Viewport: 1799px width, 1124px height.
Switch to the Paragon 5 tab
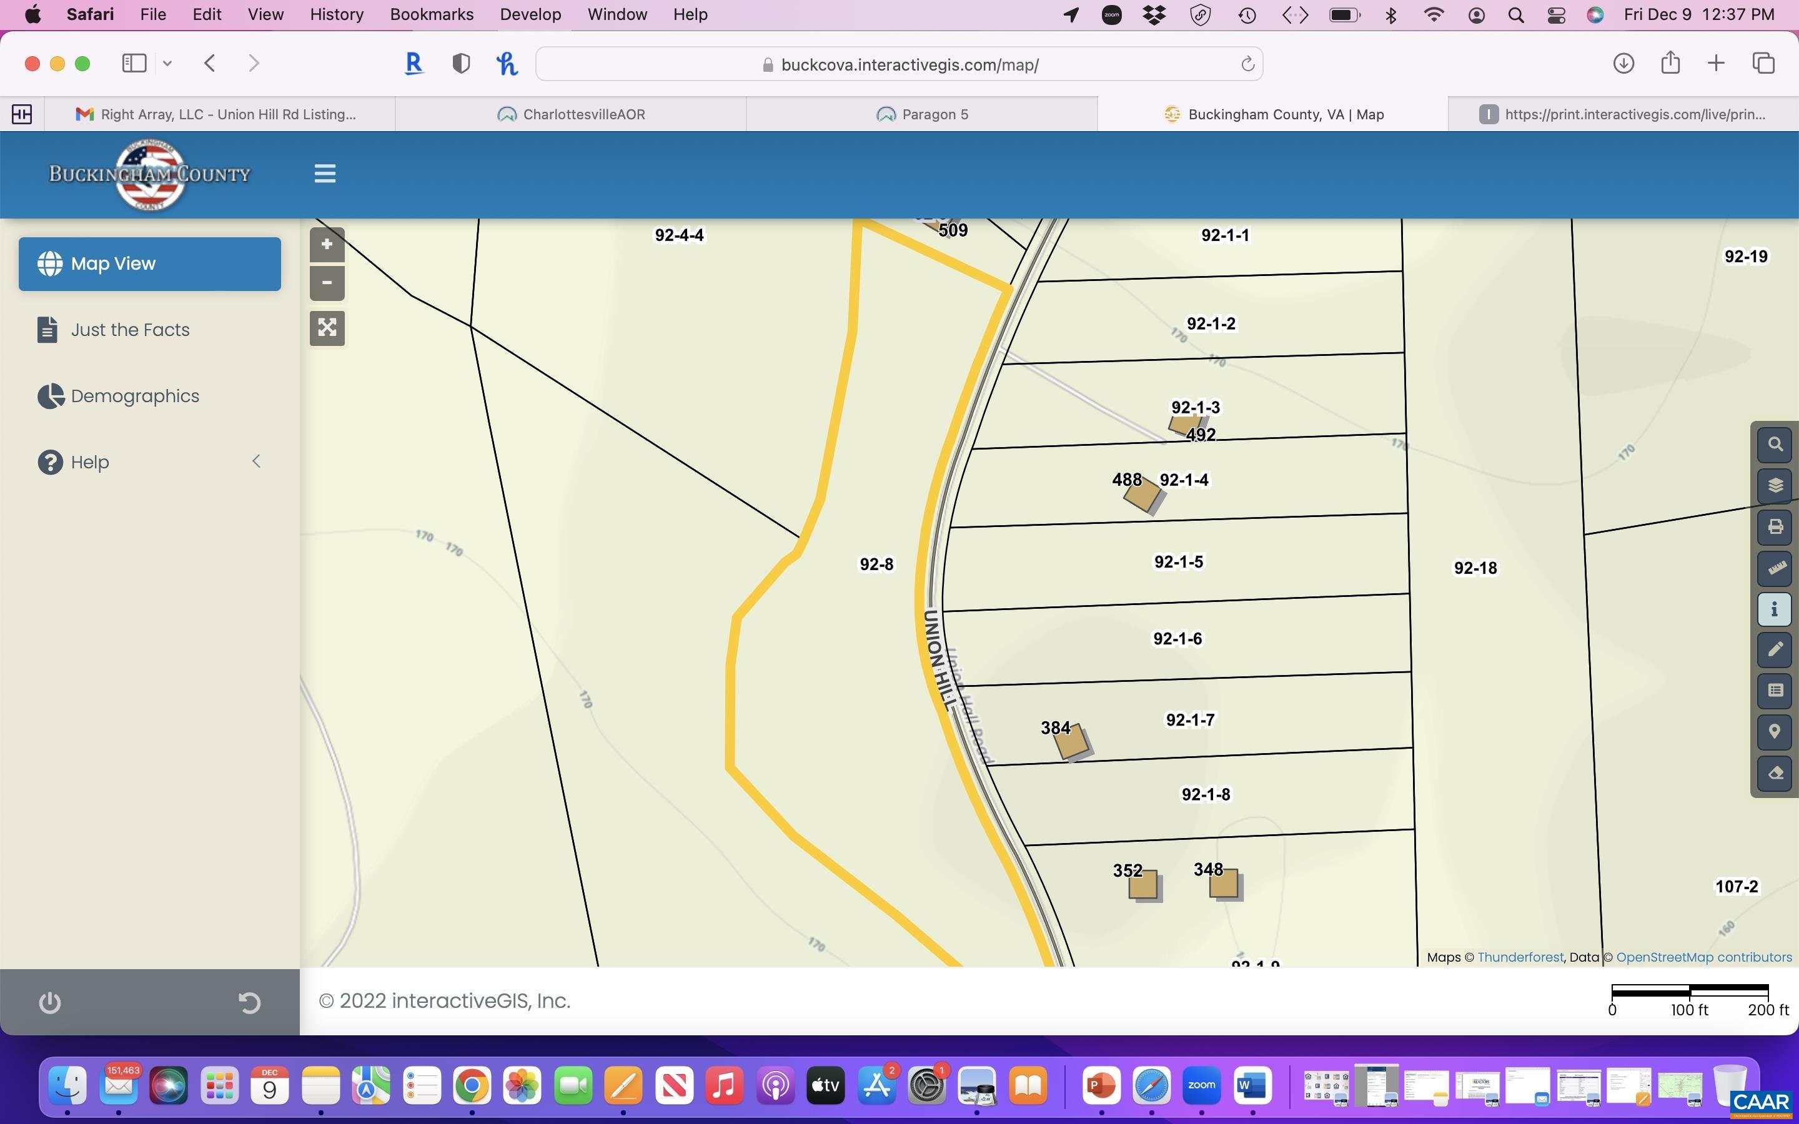922,114
